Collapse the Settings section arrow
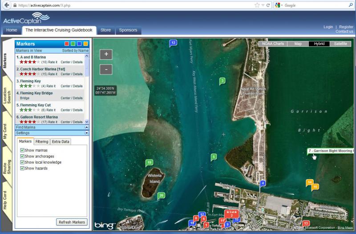Screen dimensions: 356x234 tap(86, 133)
